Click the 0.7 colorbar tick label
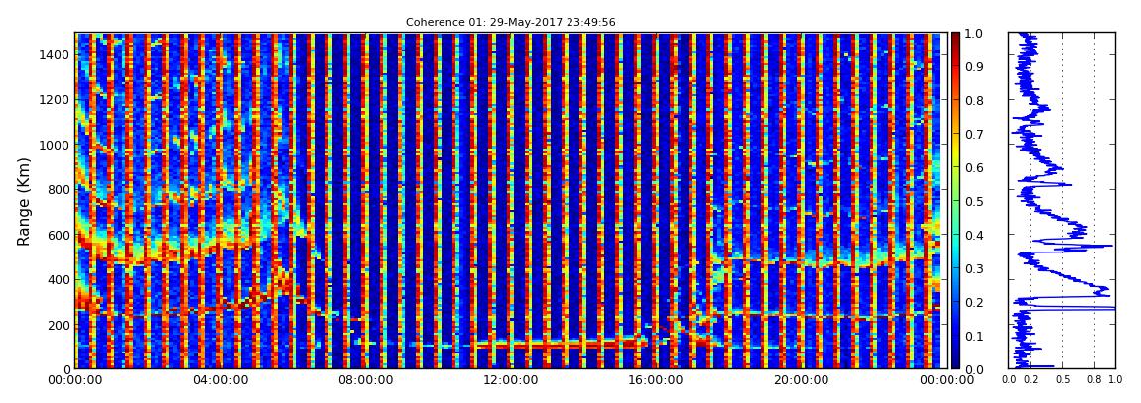Image resolution: width=1141 pixels, height=403 pixels. point(973,135)
